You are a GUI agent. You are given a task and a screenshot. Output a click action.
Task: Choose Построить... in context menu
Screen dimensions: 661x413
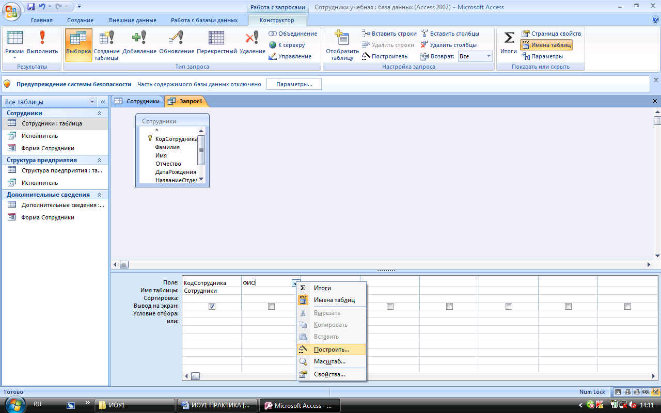[x=332, y=350]
